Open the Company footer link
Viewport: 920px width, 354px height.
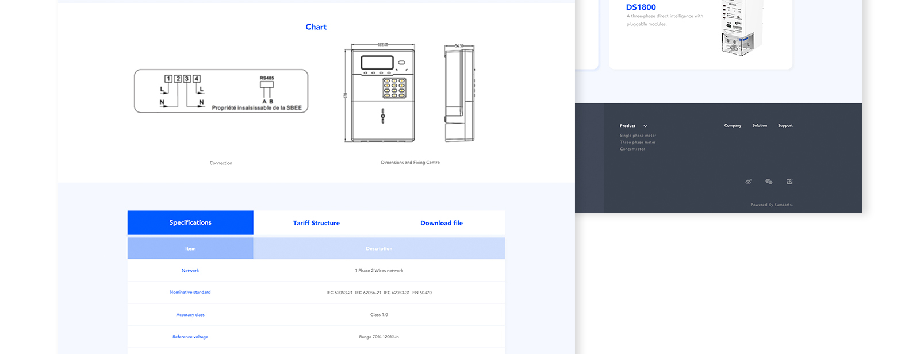pyautogui.click(x=733, y=125)
